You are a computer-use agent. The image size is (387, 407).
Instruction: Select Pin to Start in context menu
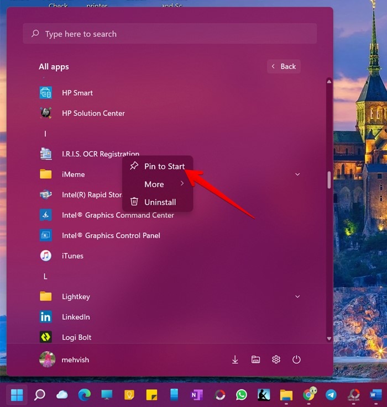[158, 166]
